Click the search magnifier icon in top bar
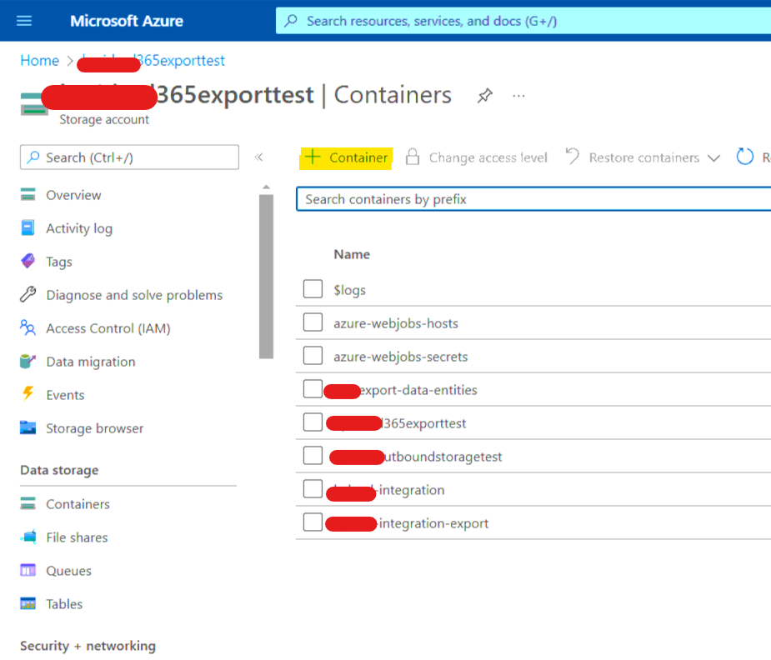The height and width of the screenshot is (660, 771). [x=291, y=21]
